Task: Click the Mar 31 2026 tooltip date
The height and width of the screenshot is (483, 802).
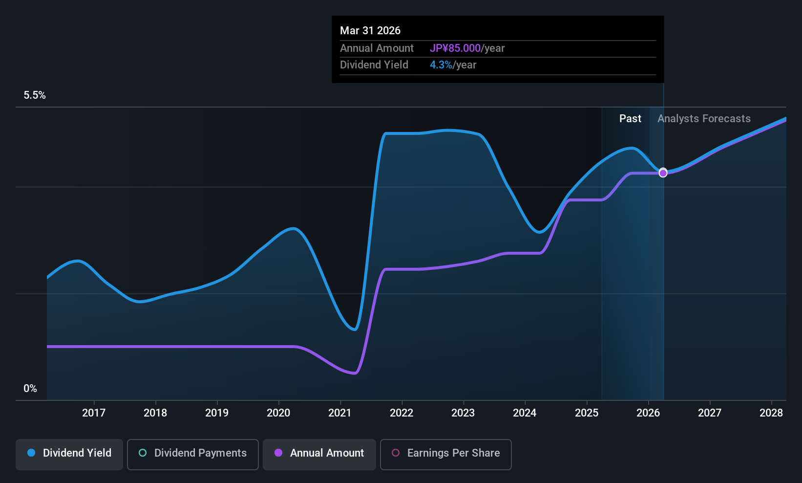Action: 370,31
